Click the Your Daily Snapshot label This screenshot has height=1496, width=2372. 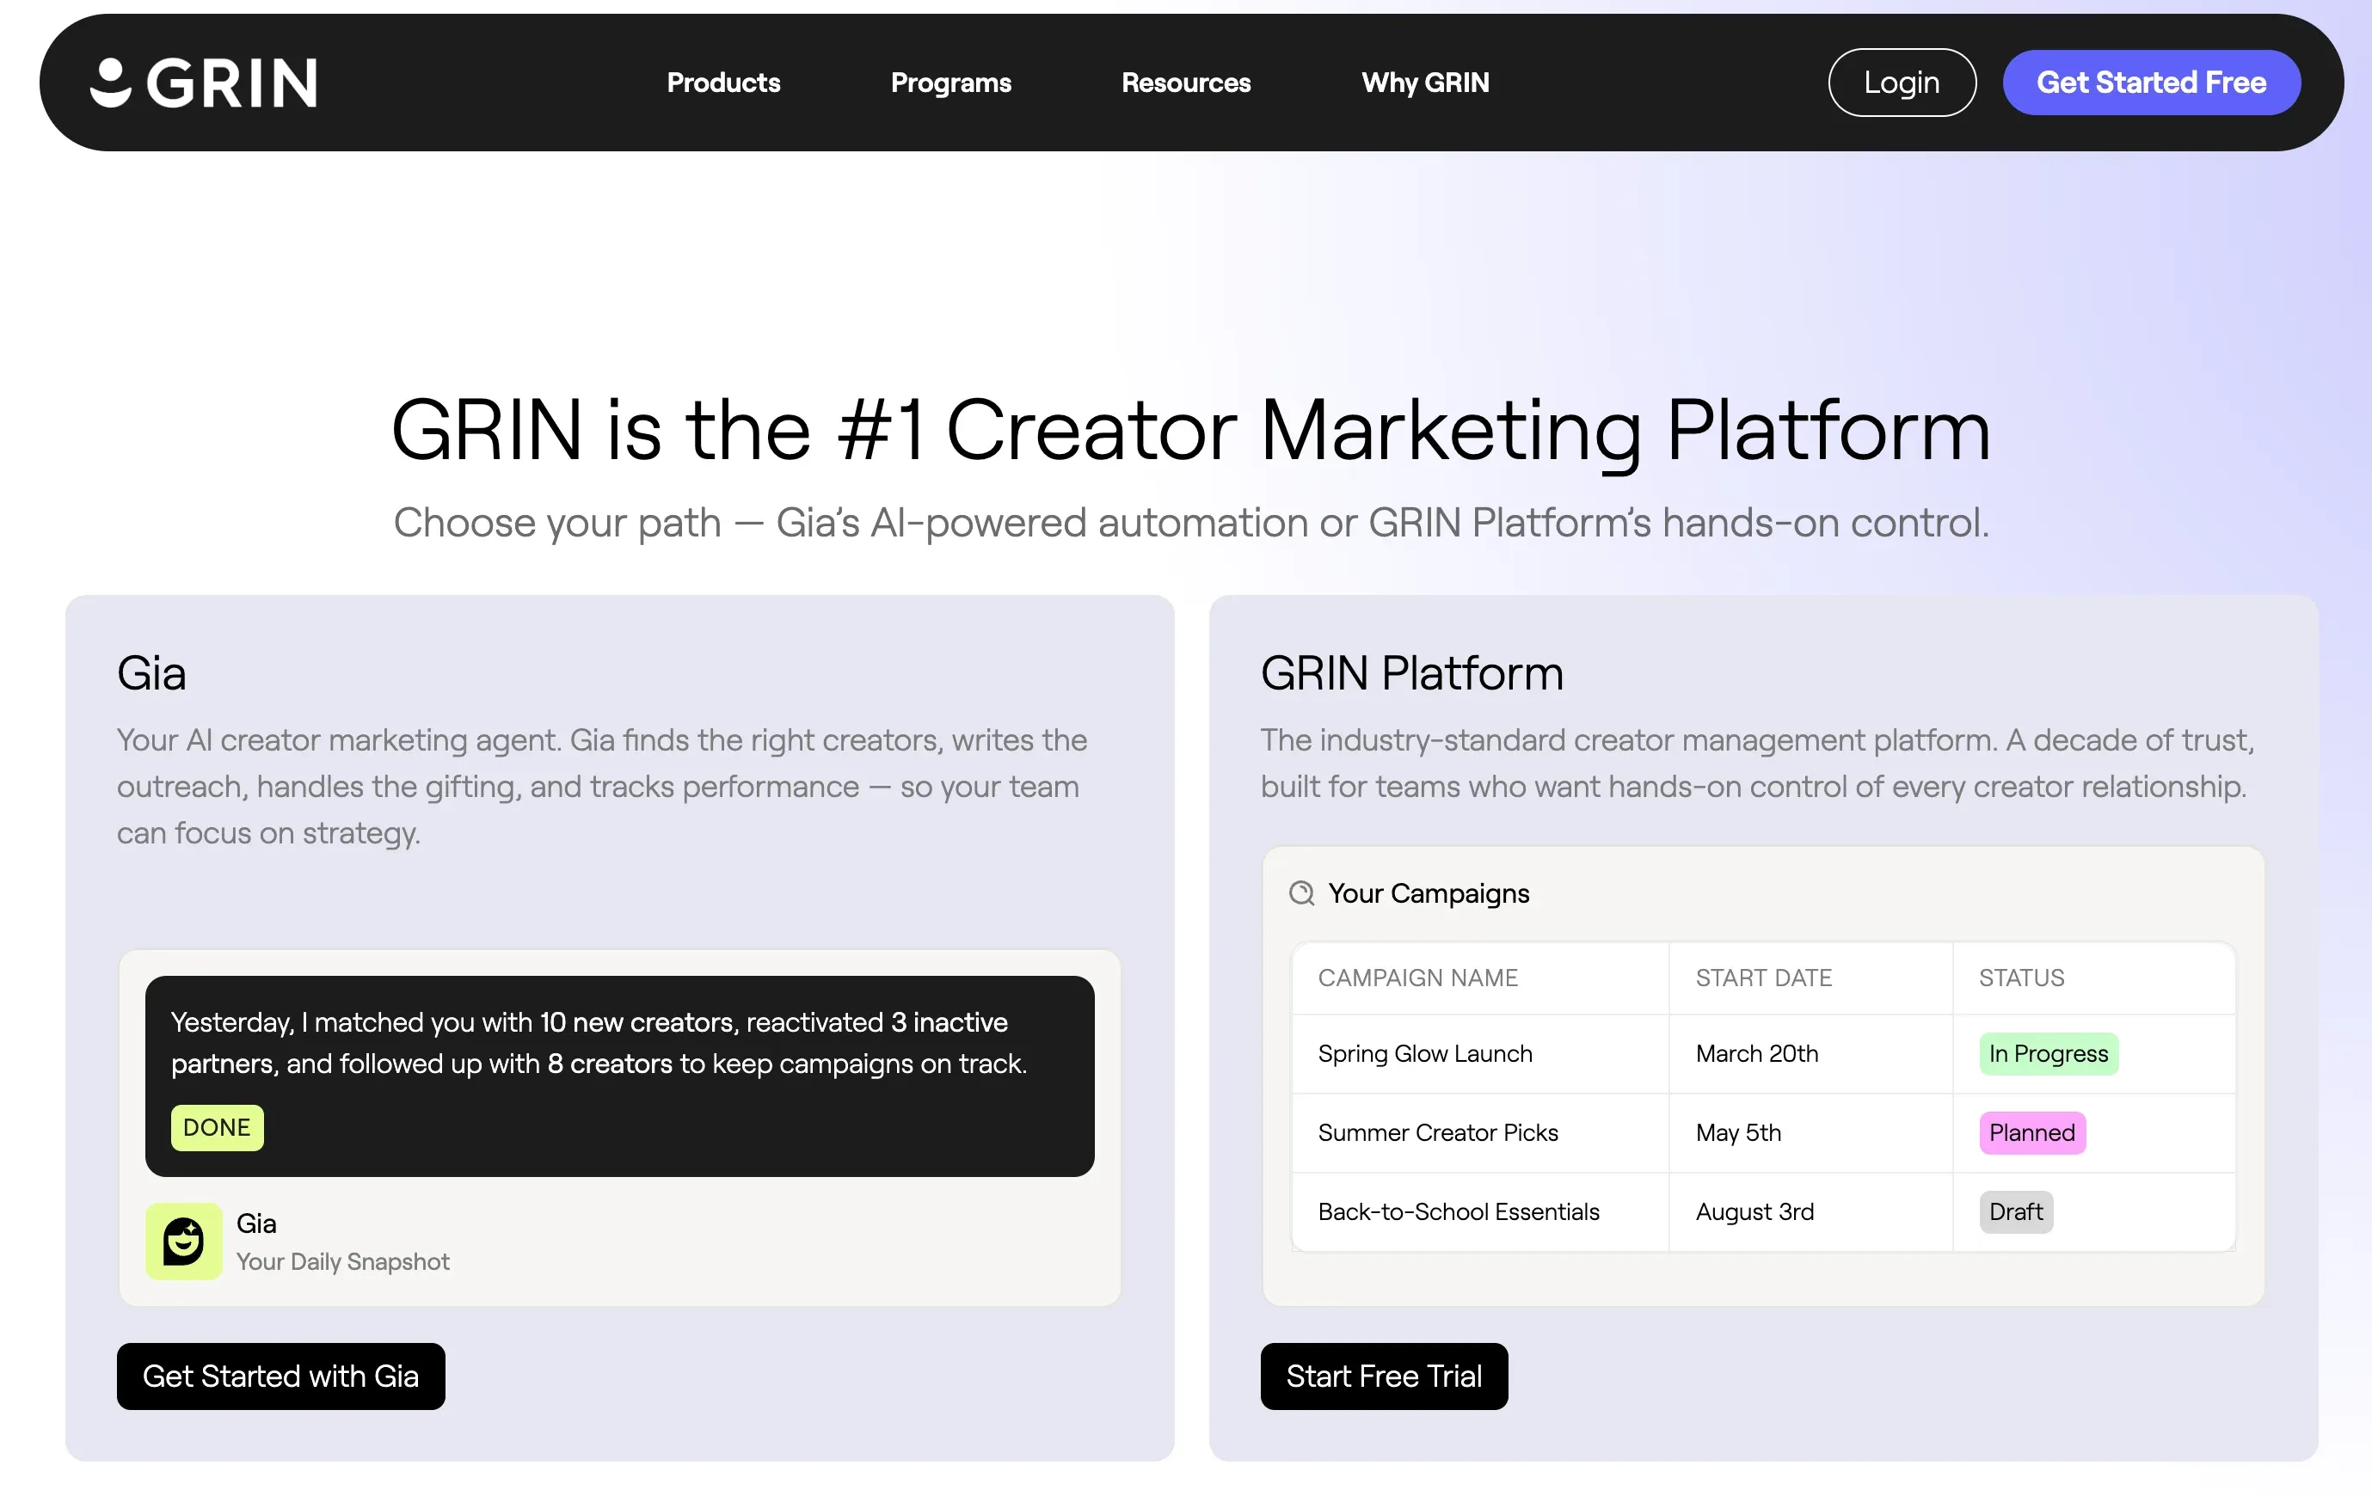343,1261
